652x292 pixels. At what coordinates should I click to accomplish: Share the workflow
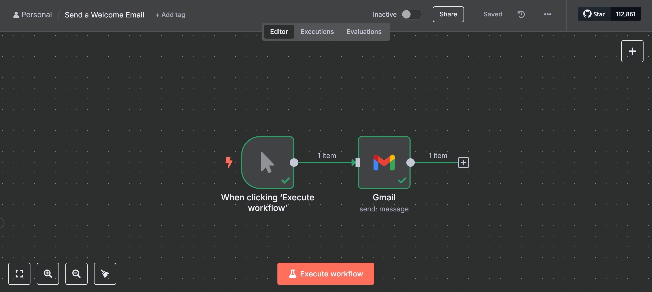448,14
